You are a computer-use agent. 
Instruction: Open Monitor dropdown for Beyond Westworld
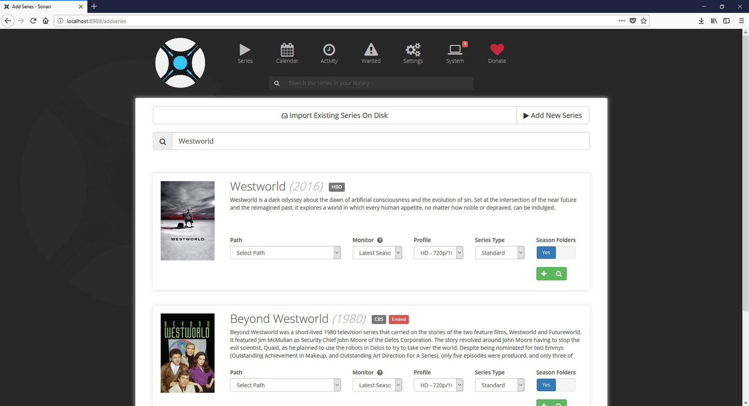(377, 385)
